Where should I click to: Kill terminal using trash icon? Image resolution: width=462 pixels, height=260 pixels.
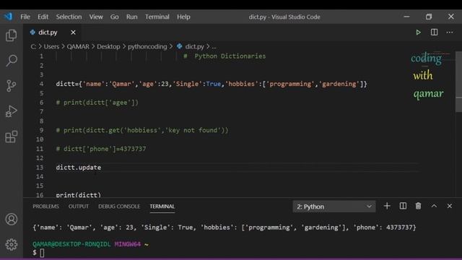pos(418,206)
